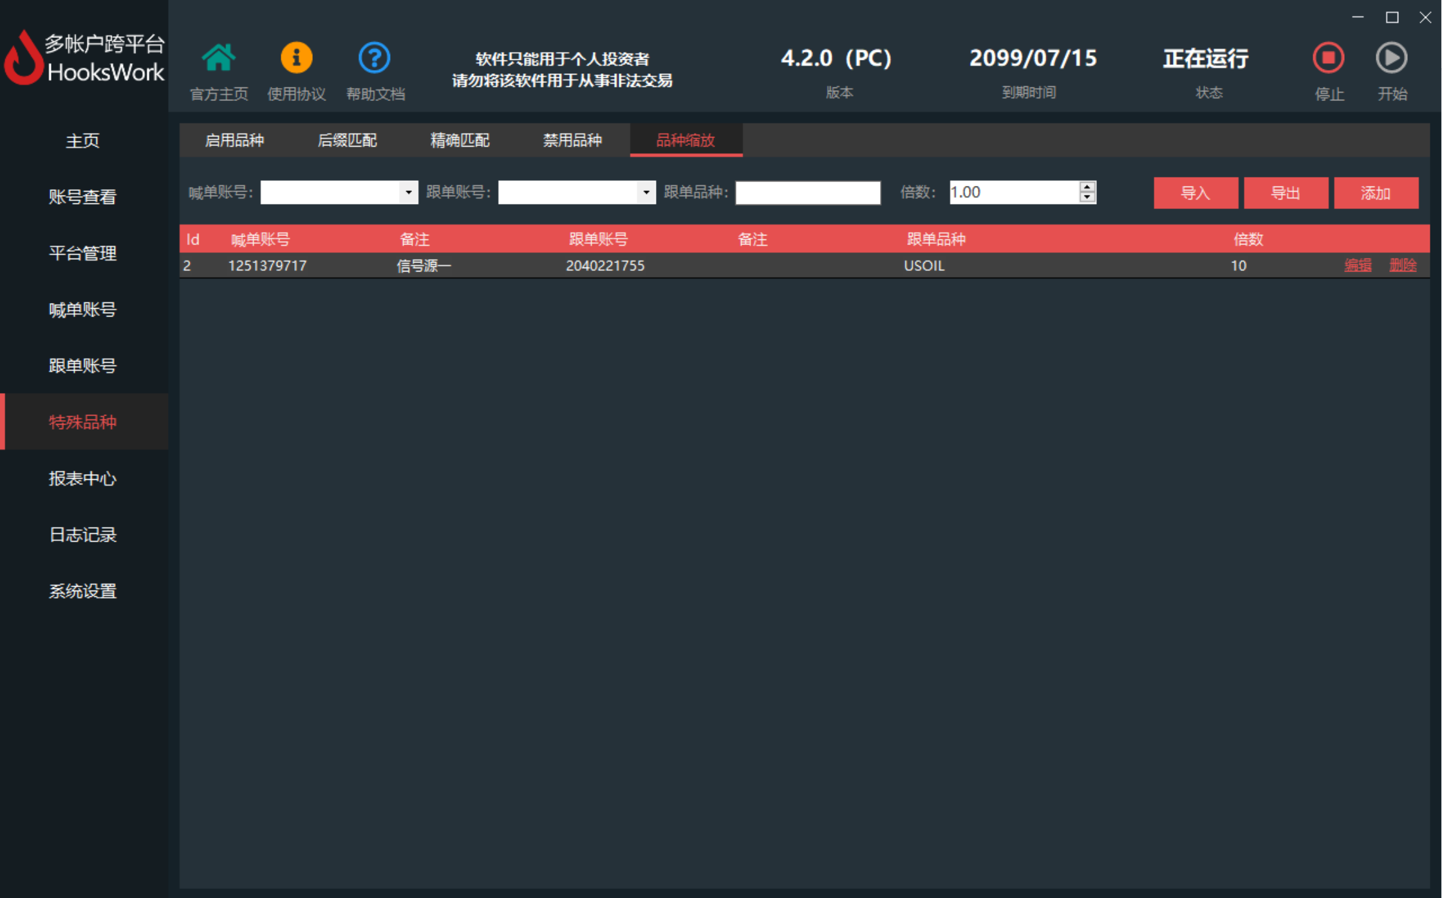Click 编辑 link on USOIL row

click(x=1358, y=265)
